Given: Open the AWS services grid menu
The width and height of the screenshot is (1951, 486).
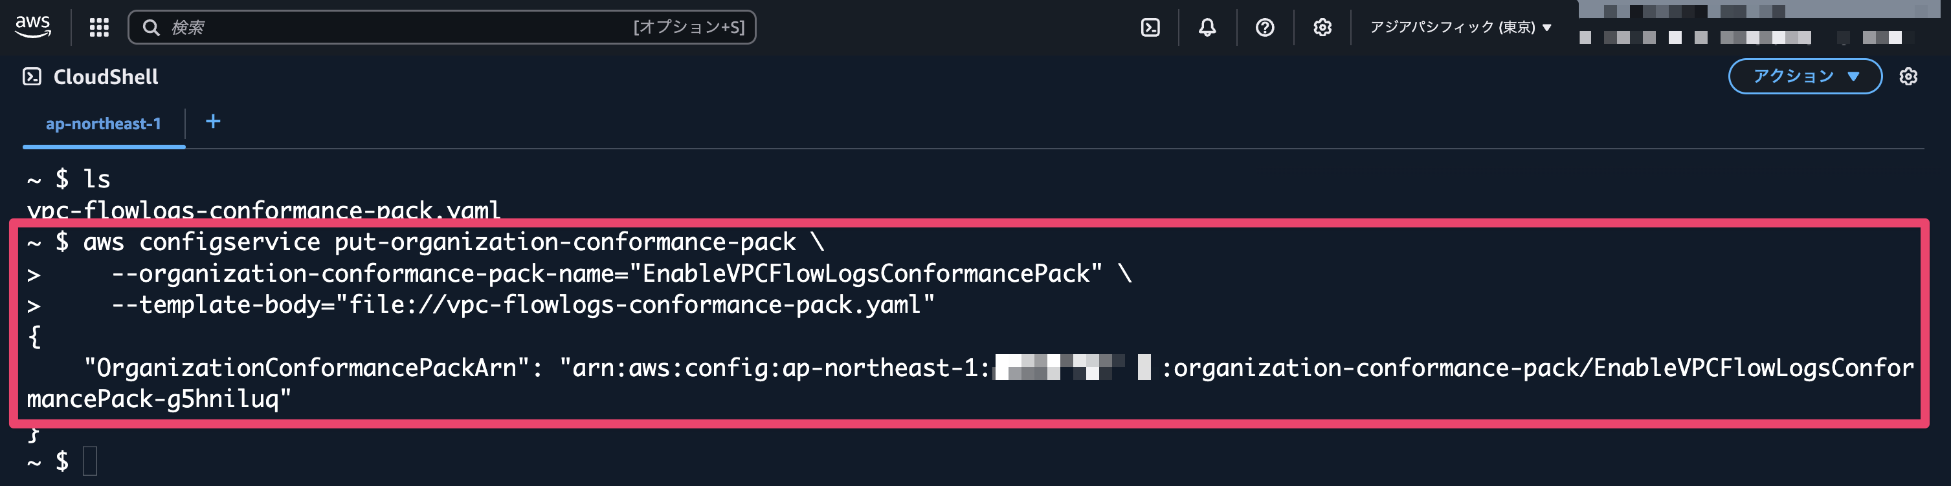Looking at the screenshot, I should tap(99, 27).
